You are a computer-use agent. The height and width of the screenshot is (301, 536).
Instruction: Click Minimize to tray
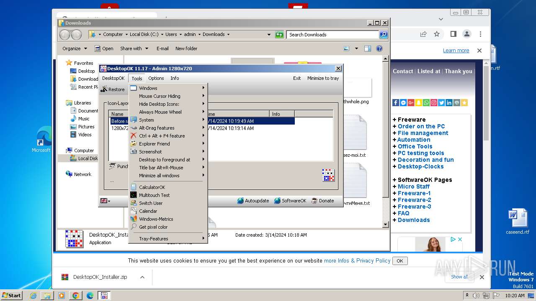pos(323,78)
